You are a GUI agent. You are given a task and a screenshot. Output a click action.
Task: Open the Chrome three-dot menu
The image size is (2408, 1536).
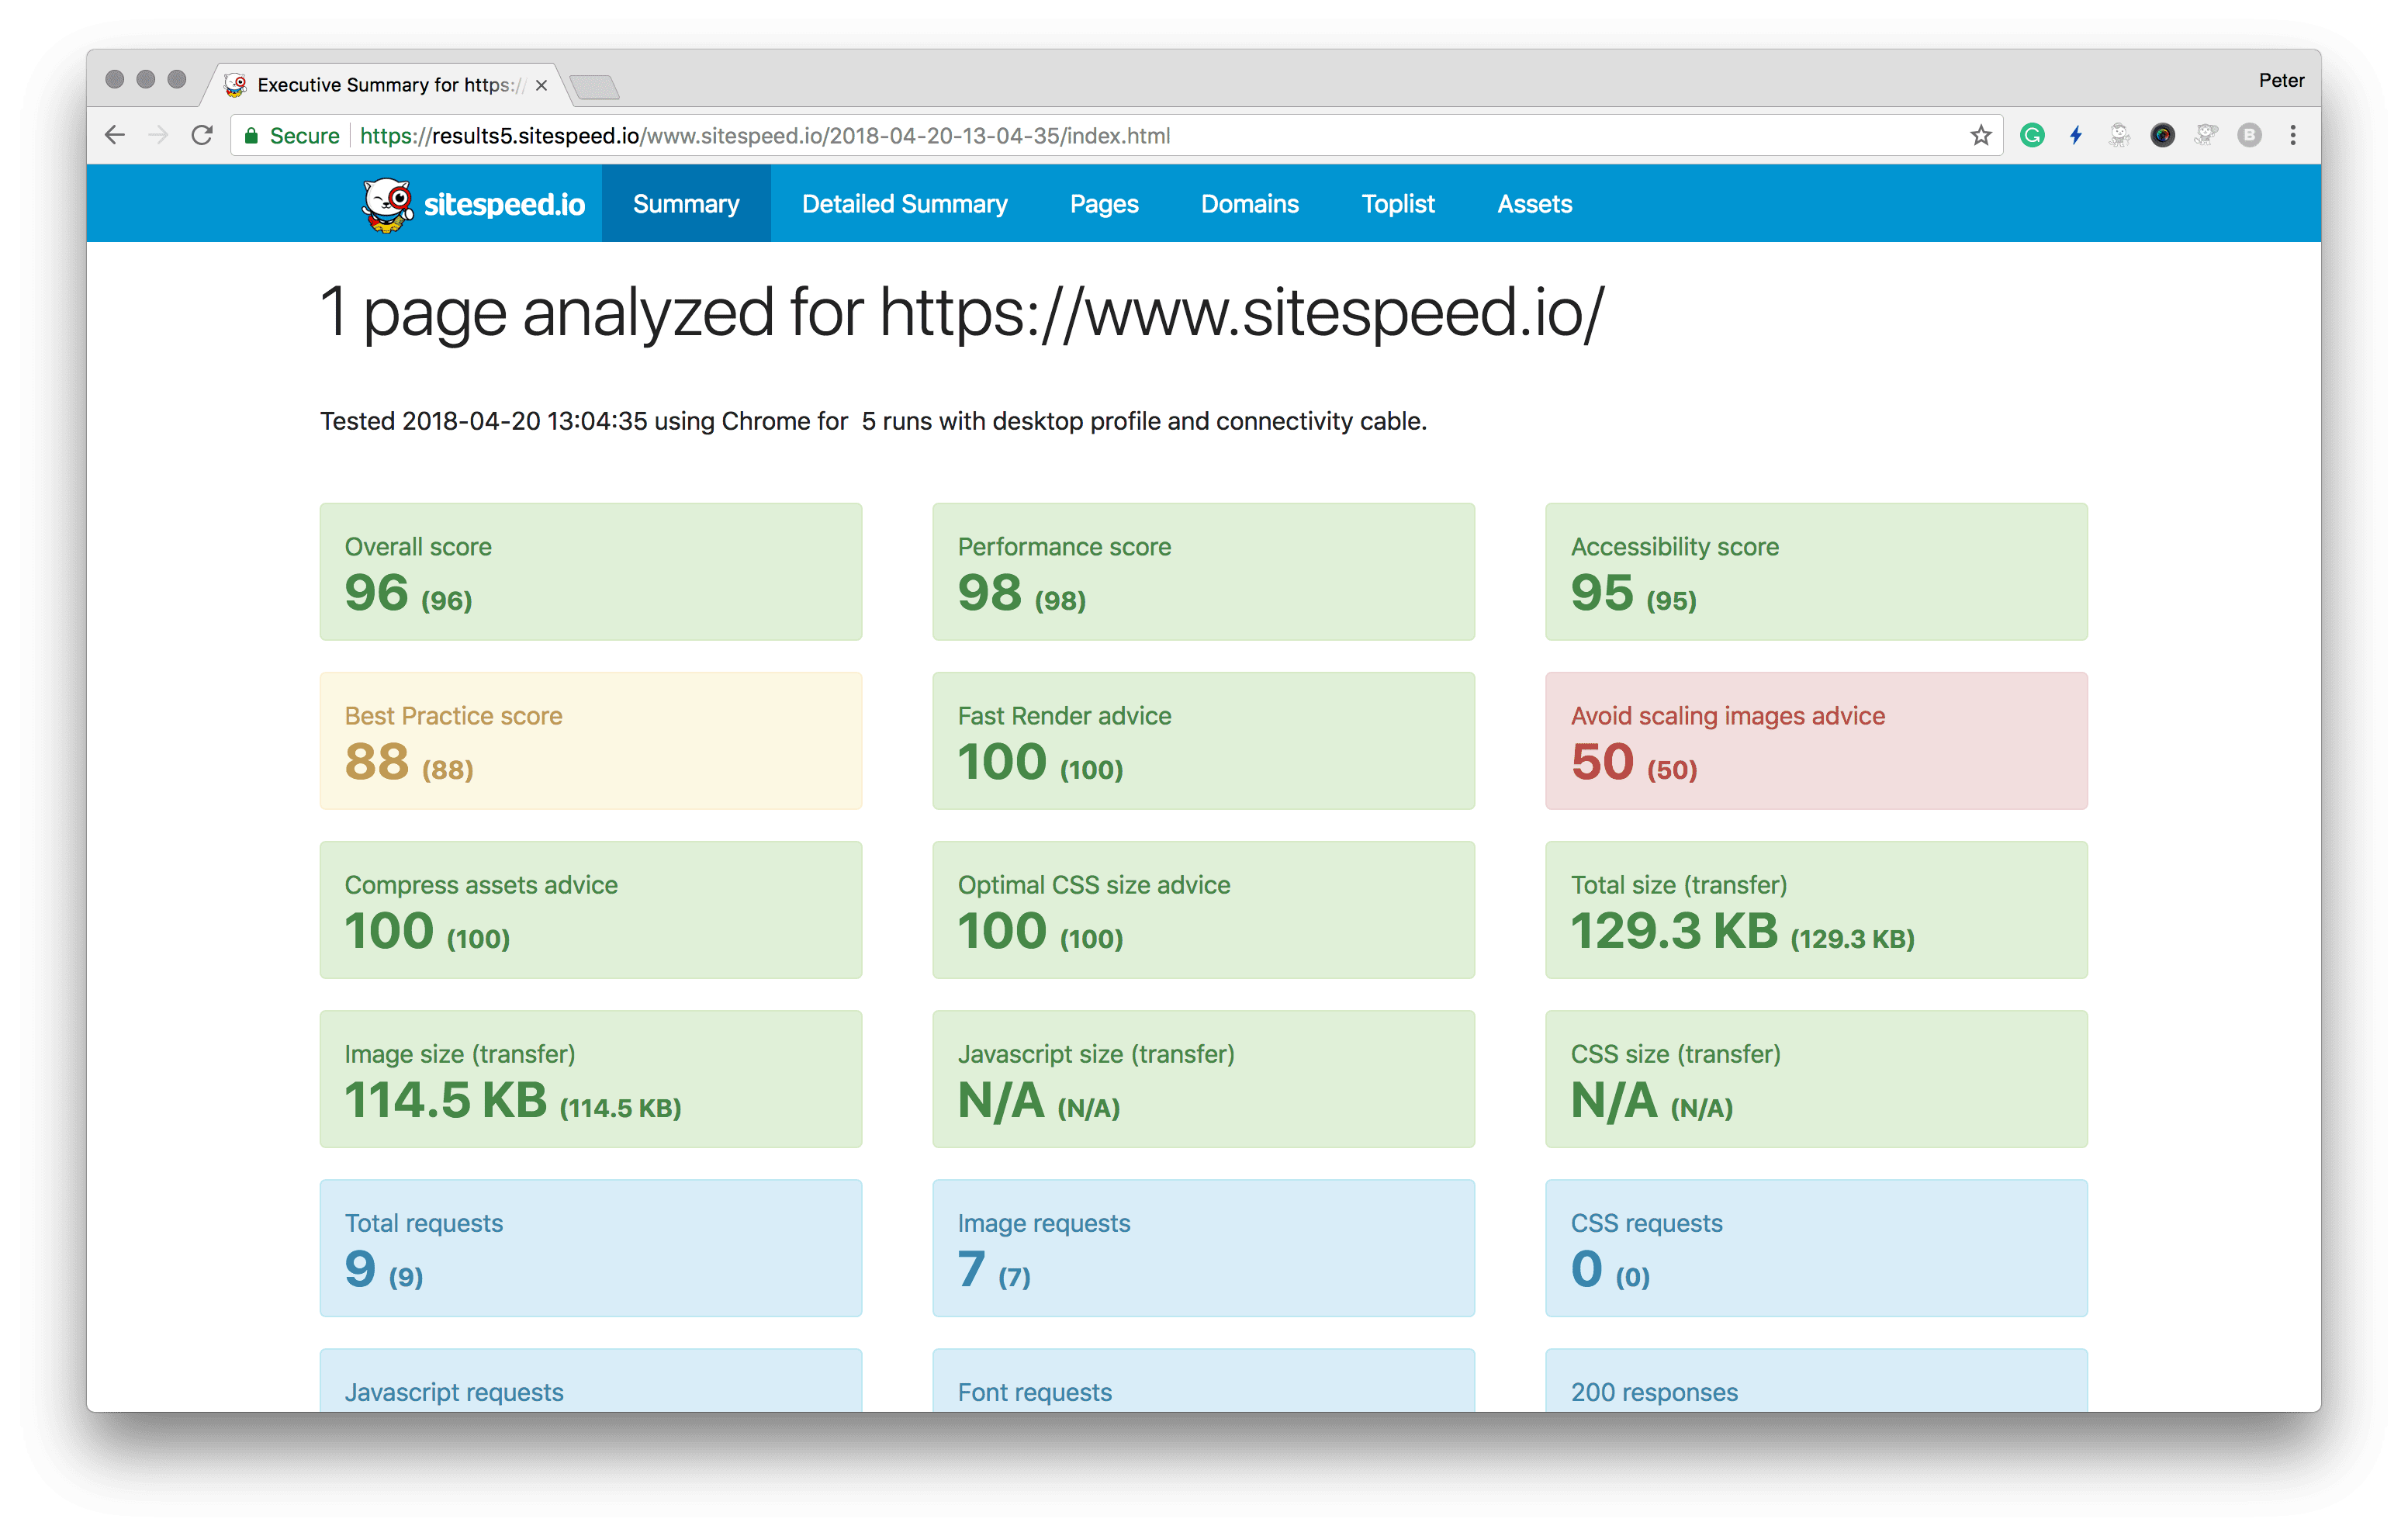coord(2293,135)
